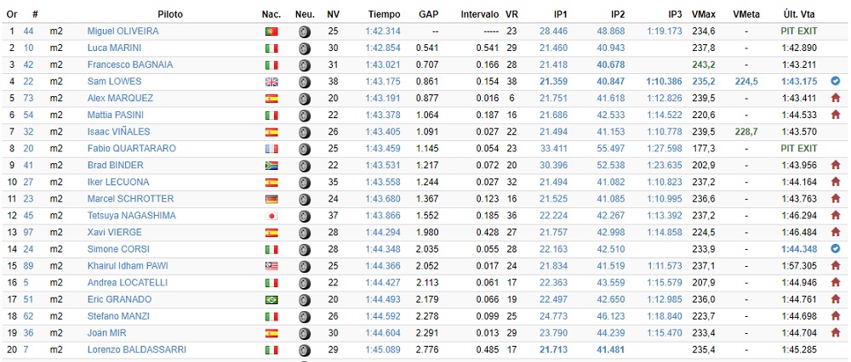Screen dimensions: 851x362
Task: Click rider number 44 link
Action: coord(28,31)
